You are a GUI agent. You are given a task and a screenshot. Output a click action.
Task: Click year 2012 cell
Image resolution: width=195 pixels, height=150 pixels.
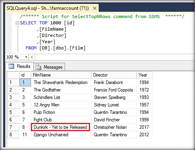point(144,135)
